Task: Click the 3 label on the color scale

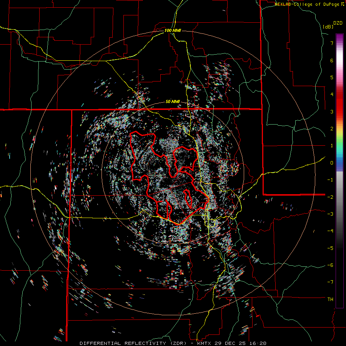Action: click(x=332, y=111)
